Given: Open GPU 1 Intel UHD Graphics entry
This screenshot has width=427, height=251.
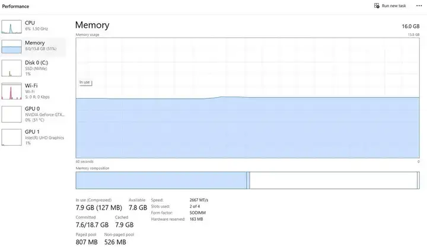Looking at the screenshot, I should [x=33, y=137].
